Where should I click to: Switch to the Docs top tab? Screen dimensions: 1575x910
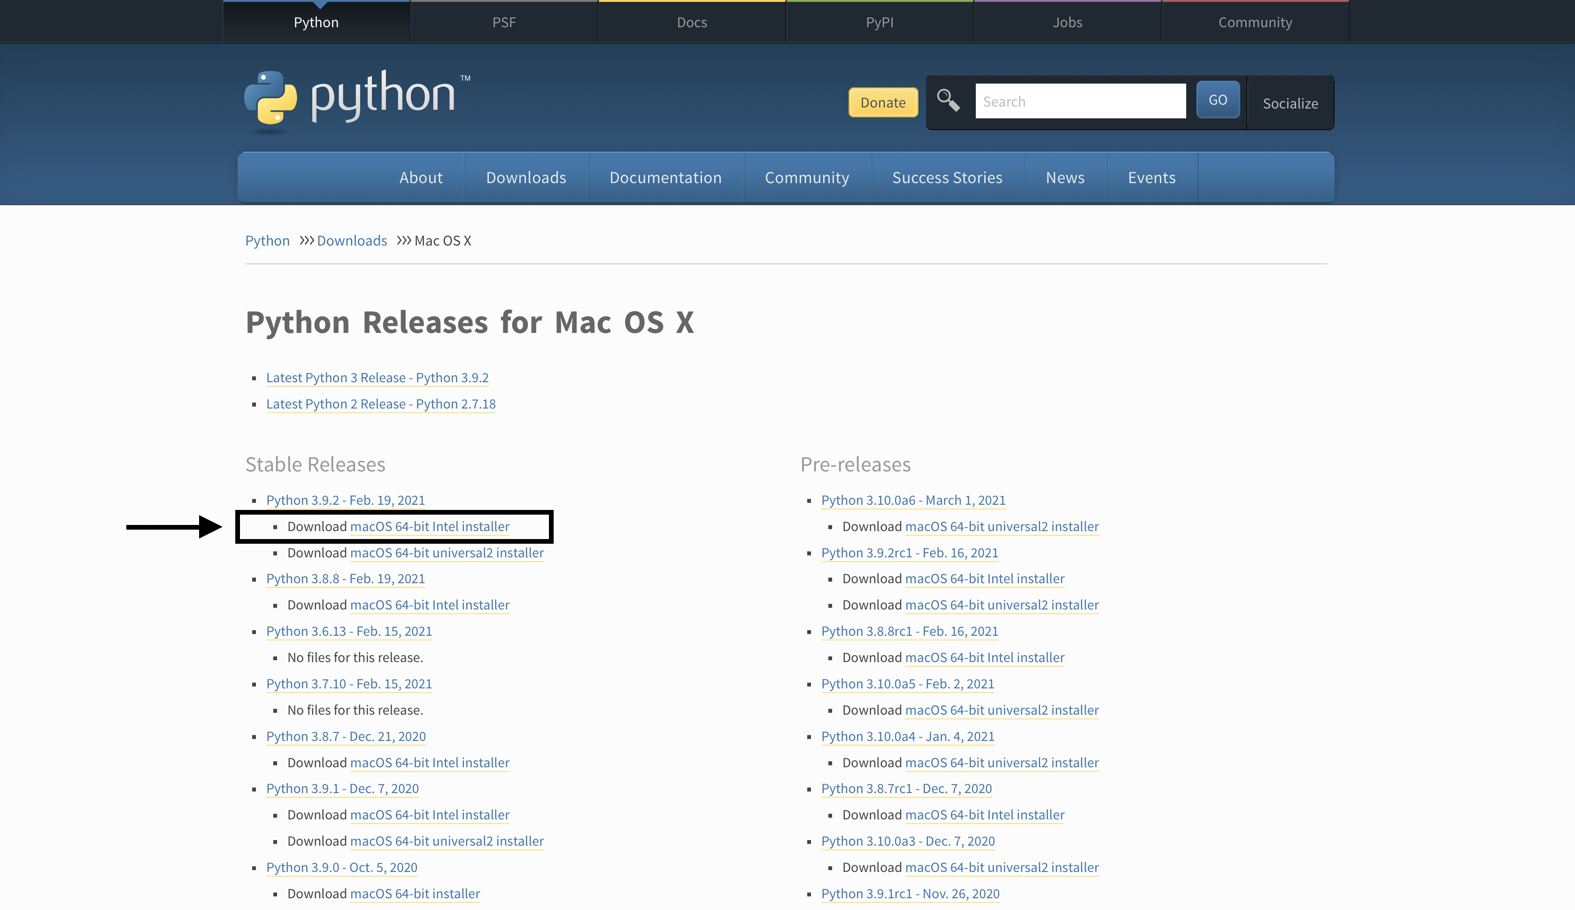(692, 22)
